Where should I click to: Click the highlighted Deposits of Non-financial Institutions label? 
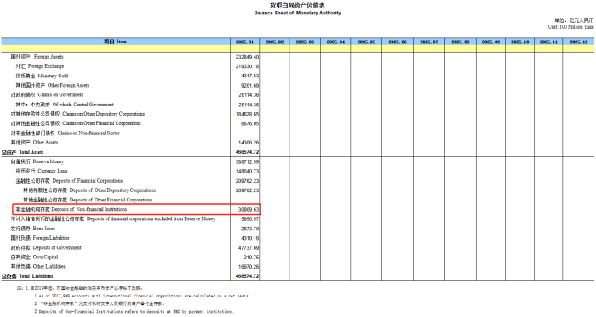[x=72, y=209]
